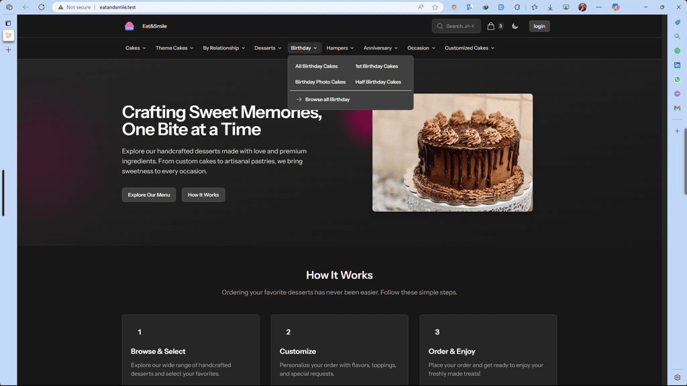The height and width of the screenshot is (386, 687).
Task: Click the Not secure warning icon
Action: [61, 7]
